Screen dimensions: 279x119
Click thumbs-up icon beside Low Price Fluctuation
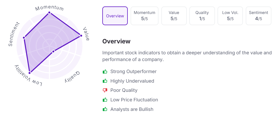point(105,100)
